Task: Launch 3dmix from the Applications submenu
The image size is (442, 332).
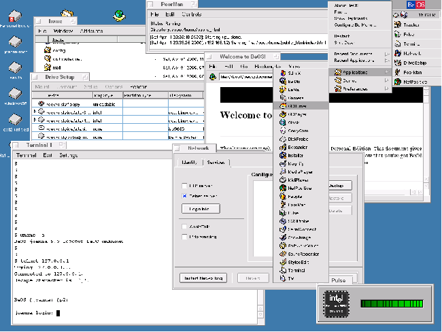Action: [301, 73]
